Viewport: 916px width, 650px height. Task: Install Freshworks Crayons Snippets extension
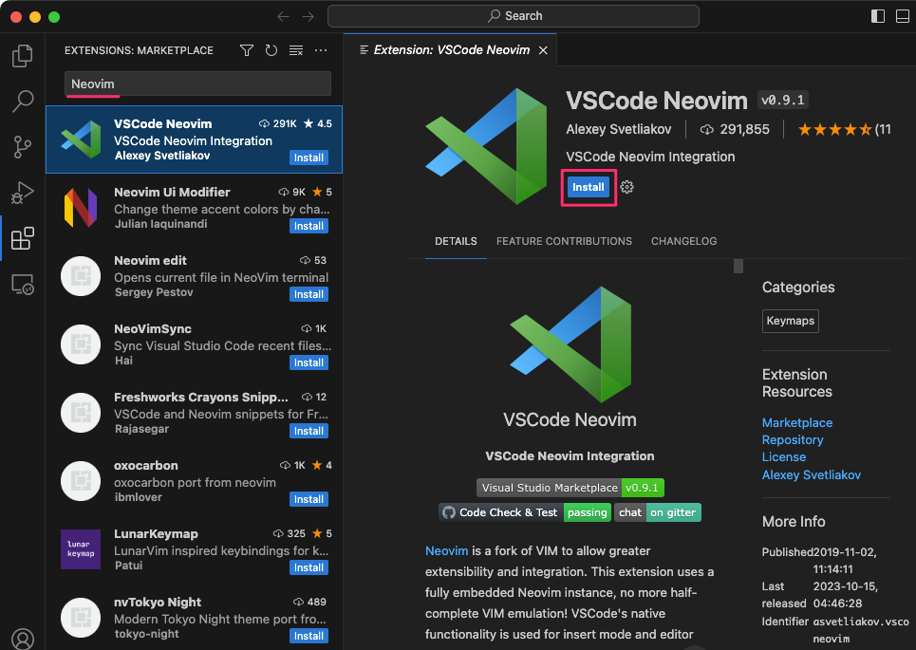[x=308, y=431]
